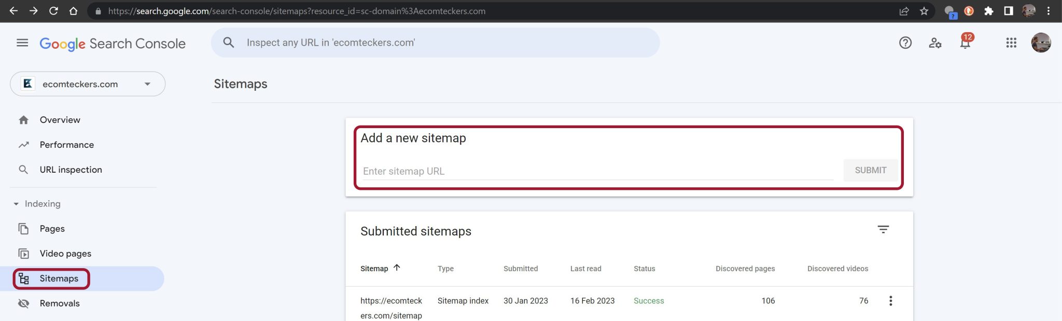
Task: Open the Chrome profile avatar in toolbar
Action: tap(1028, 11)
